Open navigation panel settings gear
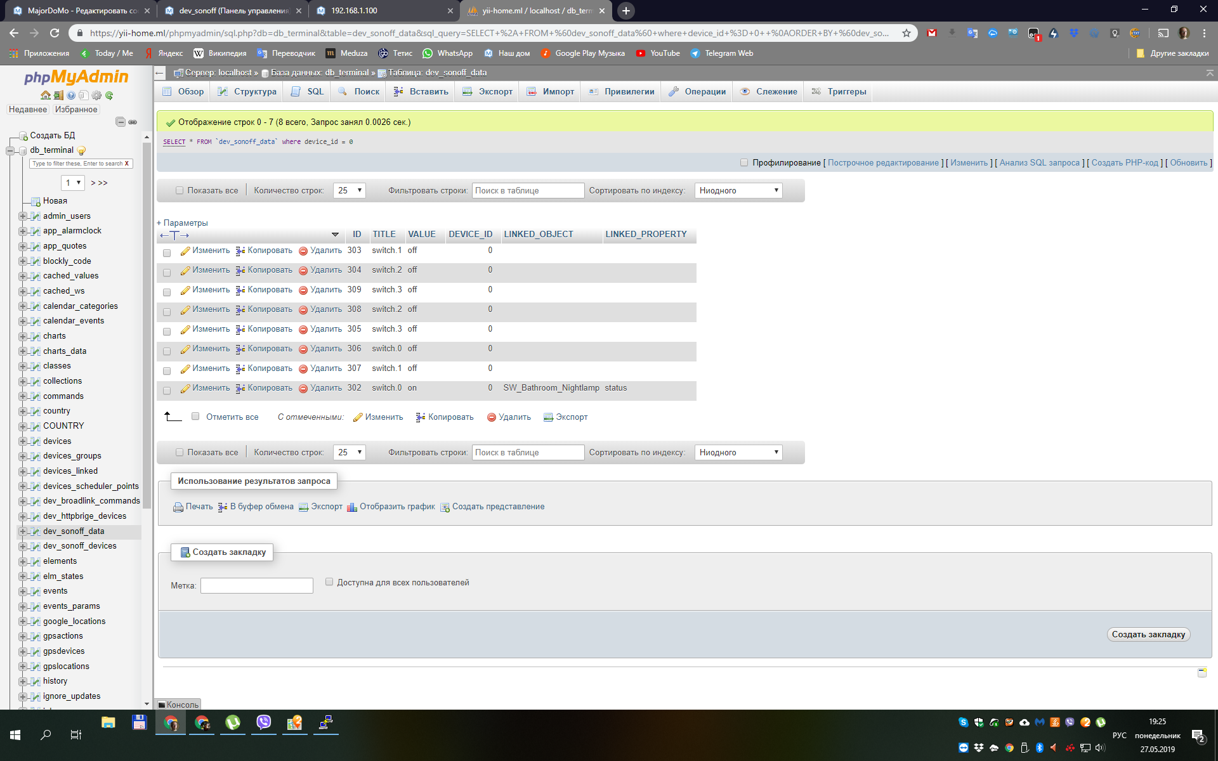 click(96, 96)
